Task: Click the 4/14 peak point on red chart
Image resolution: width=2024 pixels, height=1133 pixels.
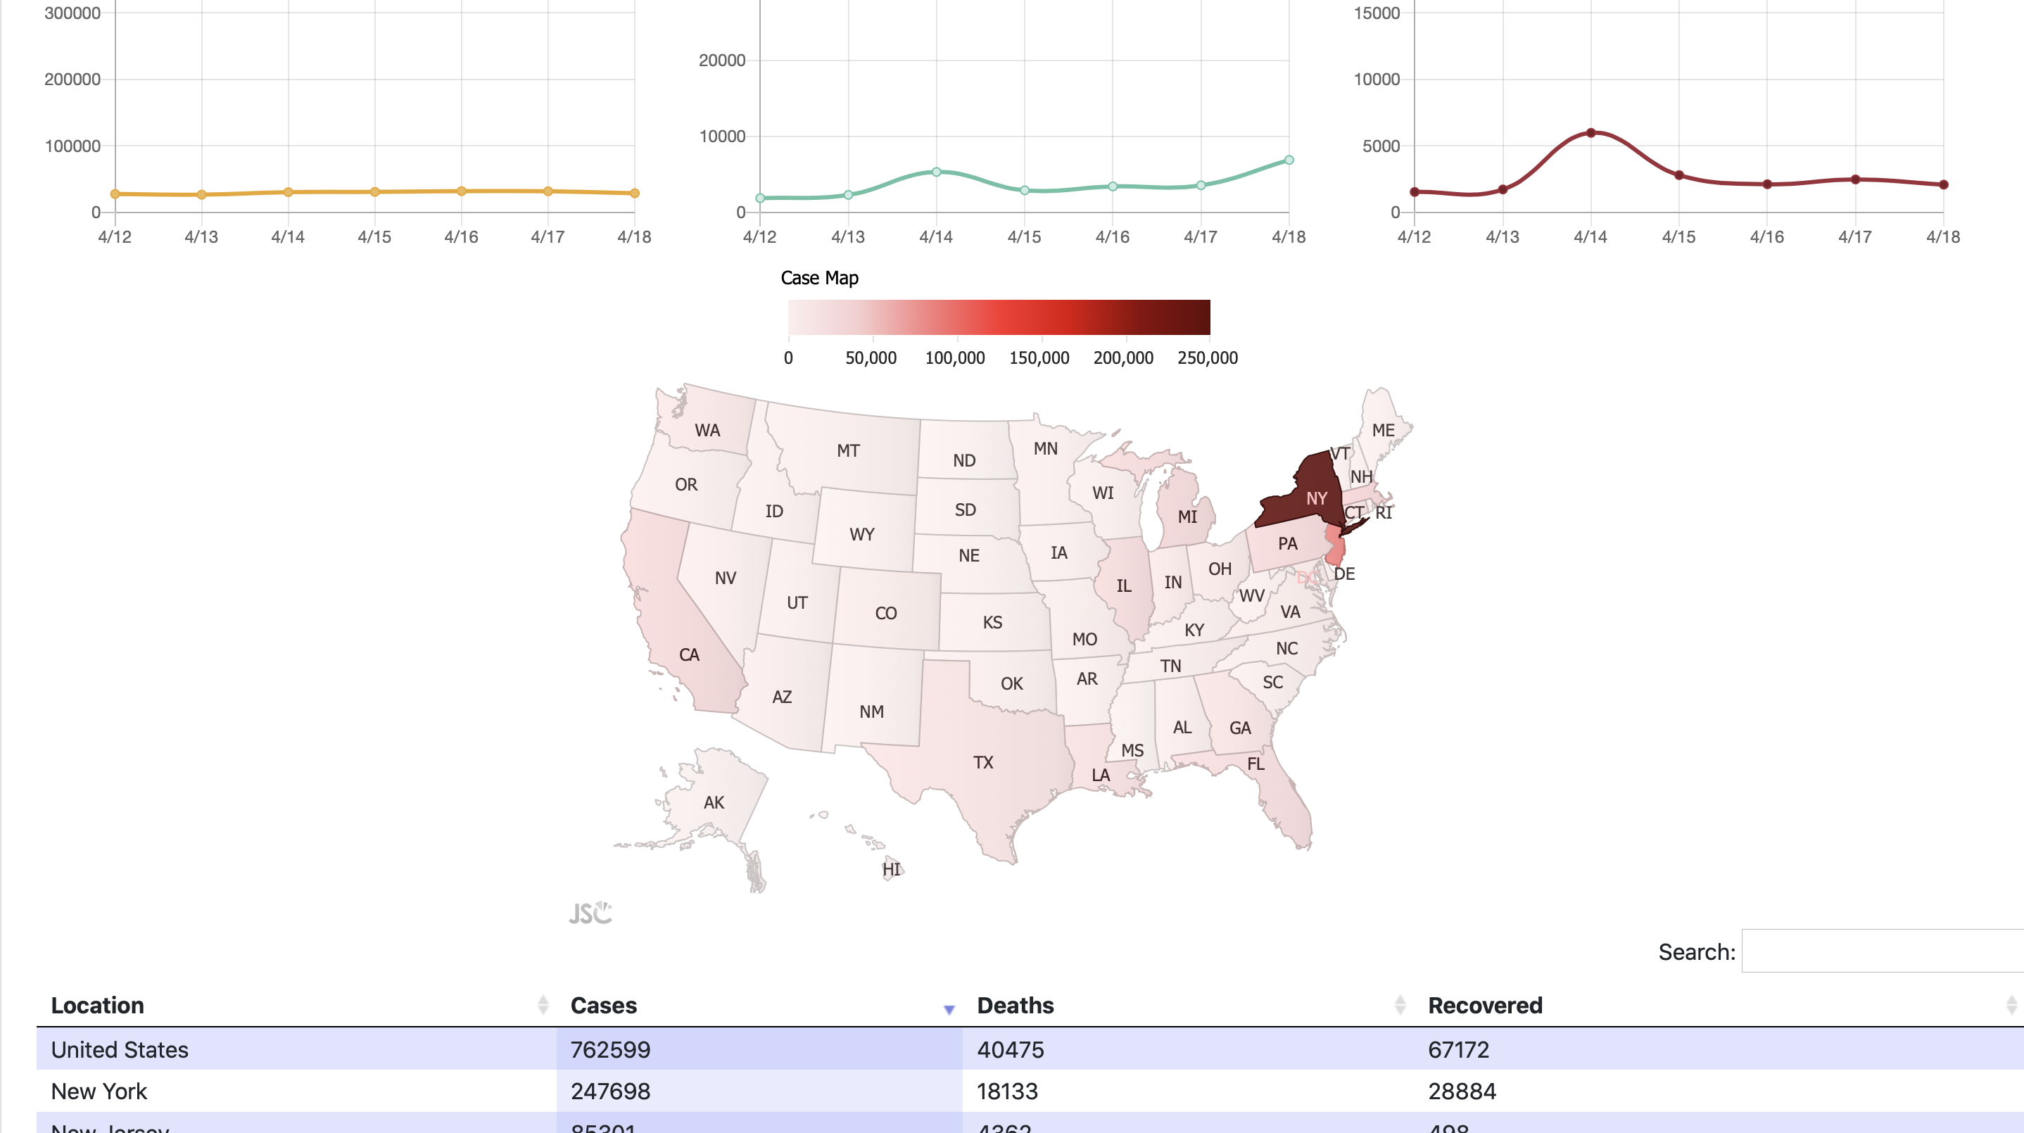Action: tap(1590, 133)
